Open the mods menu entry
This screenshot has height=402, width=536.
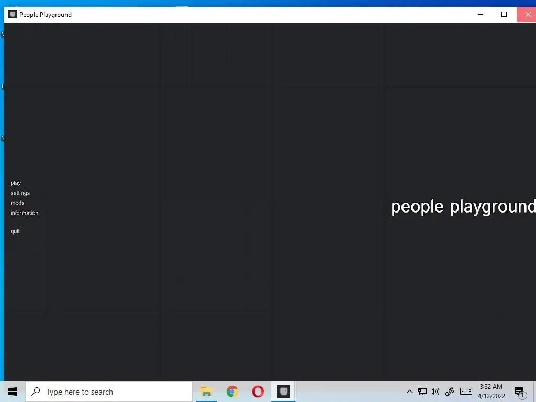coord(17,203)
